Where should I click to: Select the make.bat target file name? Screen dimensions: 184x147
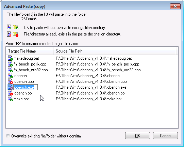click(x=21, y=99)
